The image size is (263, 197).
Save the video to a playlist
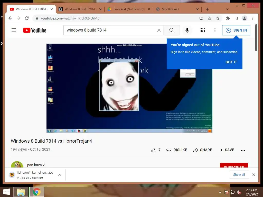pyautogui.click(x=226, y=150)
